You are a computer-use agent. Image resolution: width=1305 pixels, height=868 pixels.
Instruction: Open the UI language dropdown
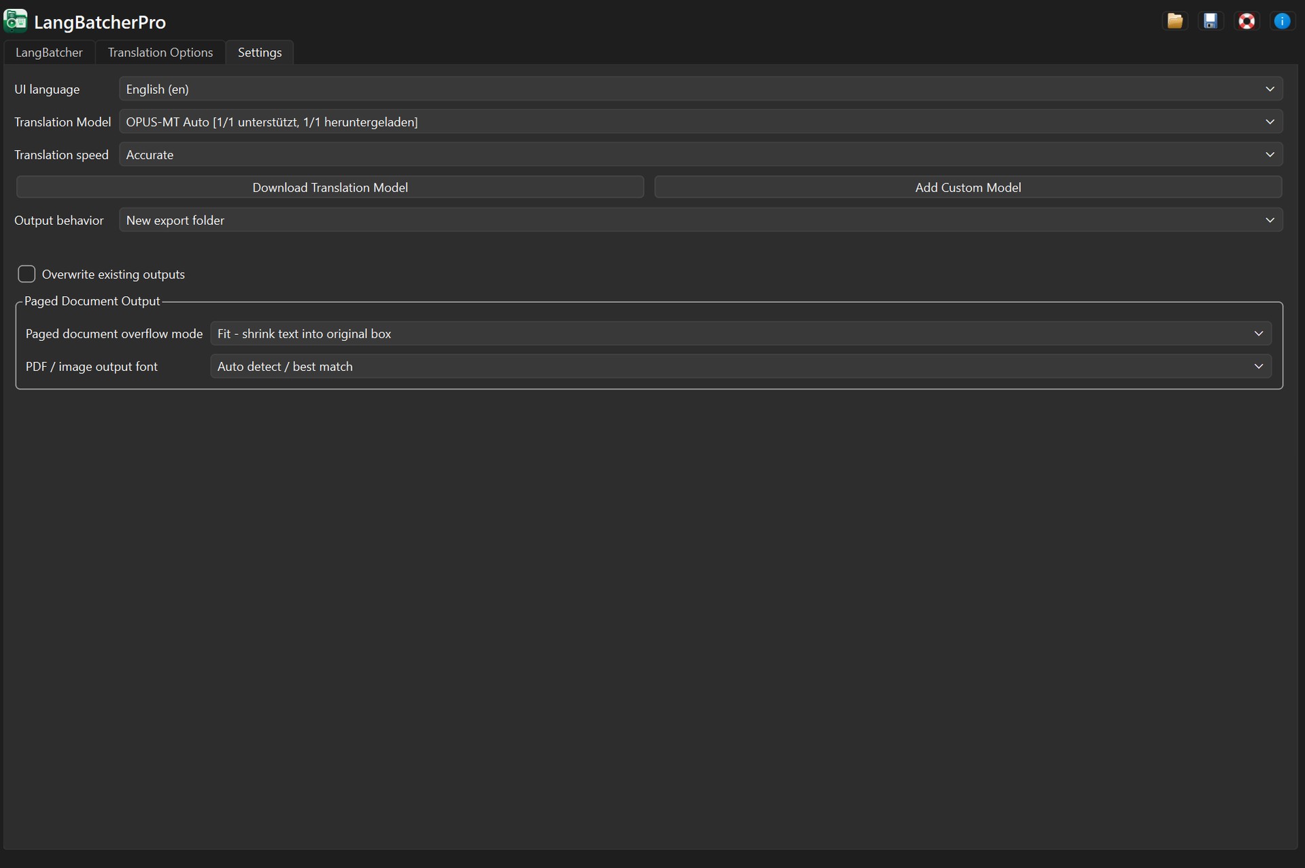(x=700, y=89)
